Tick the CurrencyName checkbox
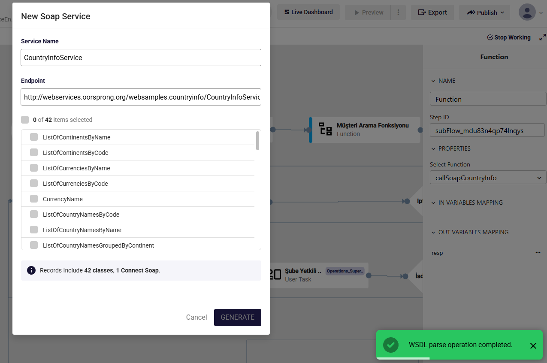Screen dimensions: 547x363 point(34,199)
